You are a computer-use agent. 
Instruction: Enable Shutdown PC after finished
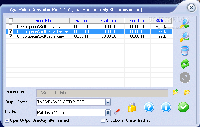(x=103, y=120)
